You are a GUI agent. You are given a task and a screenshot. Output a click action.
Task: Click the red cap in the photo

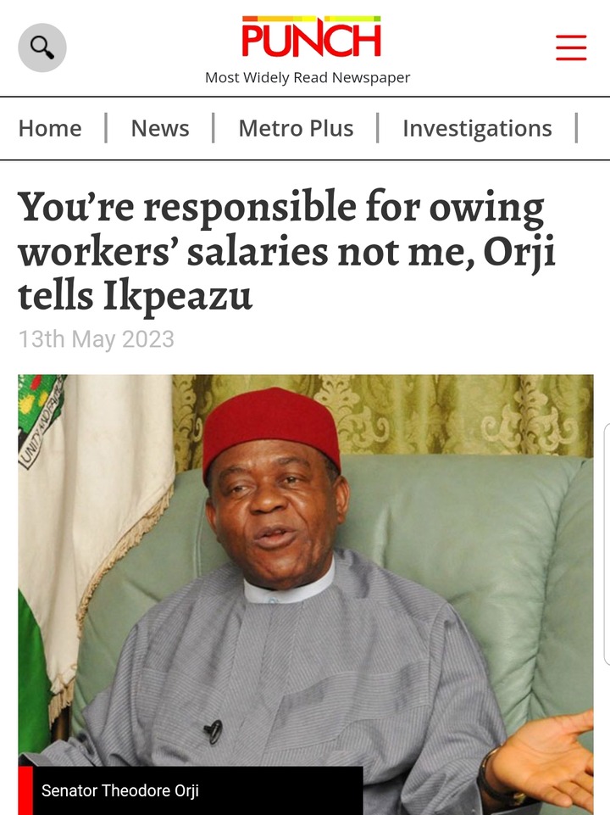(270, 429)
